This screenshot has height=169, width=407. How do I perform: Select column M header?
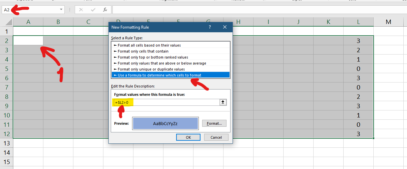tap(389, 22)
